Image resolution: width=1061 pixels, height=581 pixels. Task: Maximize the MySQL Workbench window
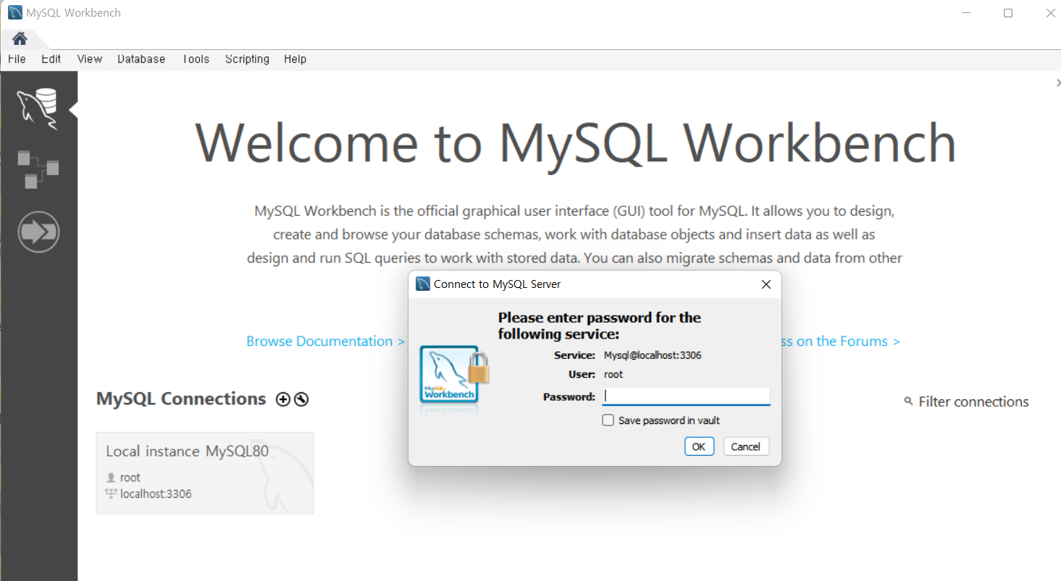1008,13
